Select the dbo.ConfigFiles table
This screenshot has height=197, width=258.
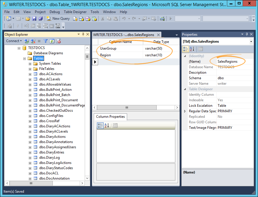pyautogui.click(x=51, y=115)
